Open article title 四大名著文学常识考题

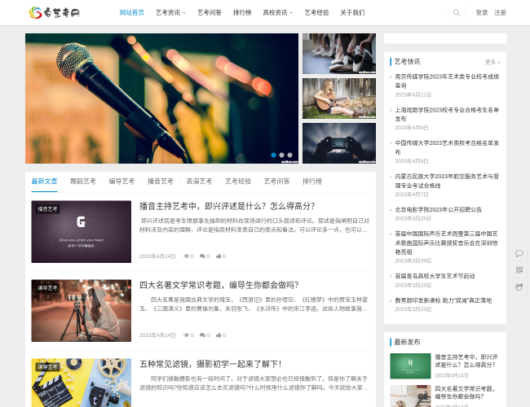click(x=219, y=285)
